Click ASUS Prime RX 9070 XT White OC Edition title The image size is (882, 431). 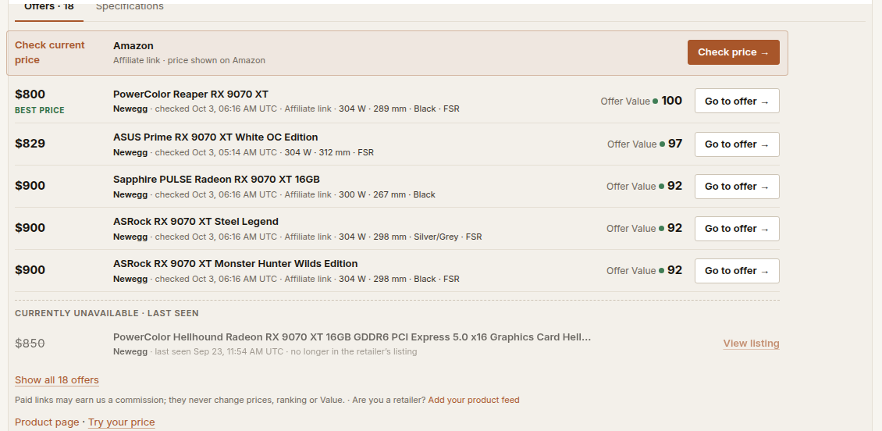point(215,137)
